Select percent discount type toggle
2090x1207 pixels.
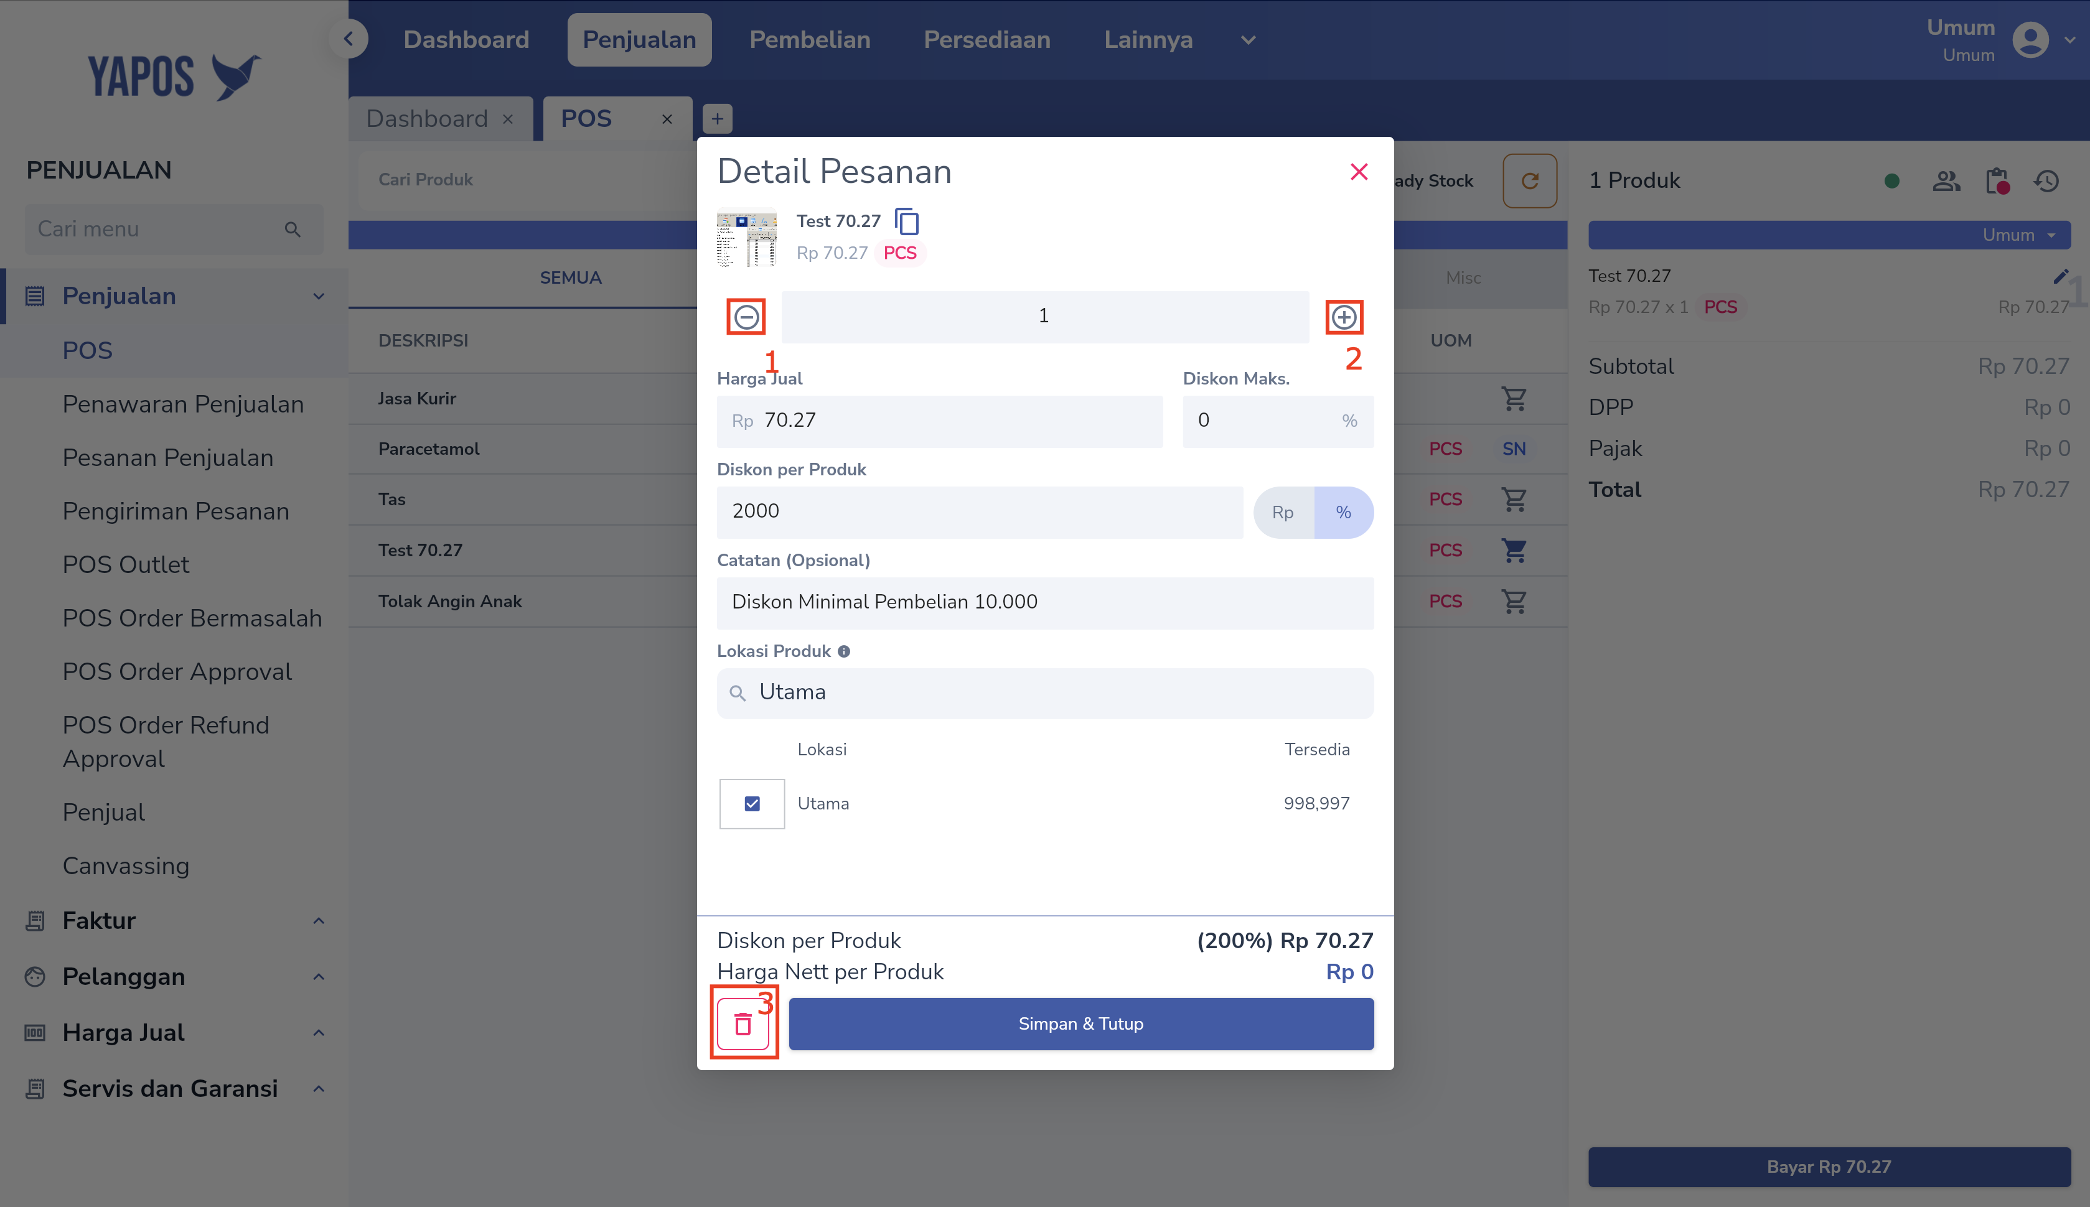pos(1343,512)
